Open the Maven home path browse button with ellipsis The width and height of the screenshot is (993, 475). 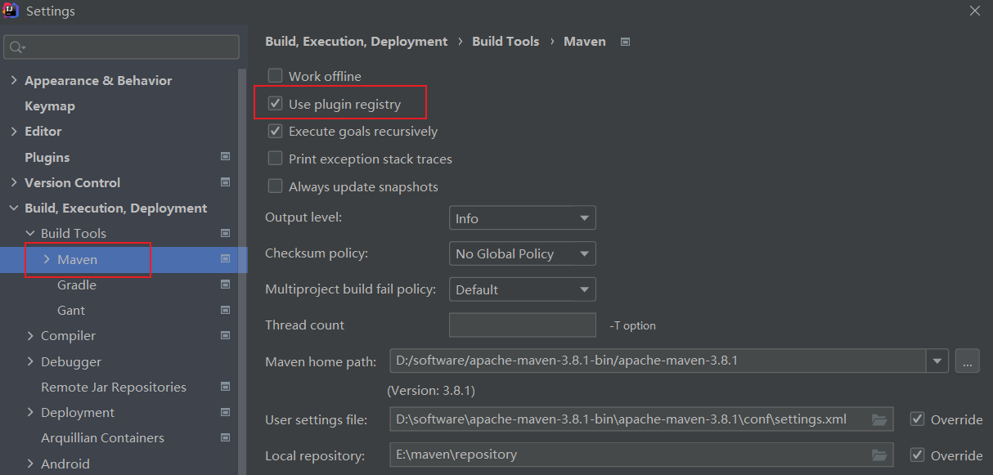[968, 361]
